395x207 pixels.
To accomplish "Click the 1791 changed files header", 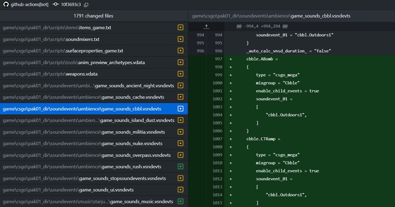I will [x=93, y=16].
